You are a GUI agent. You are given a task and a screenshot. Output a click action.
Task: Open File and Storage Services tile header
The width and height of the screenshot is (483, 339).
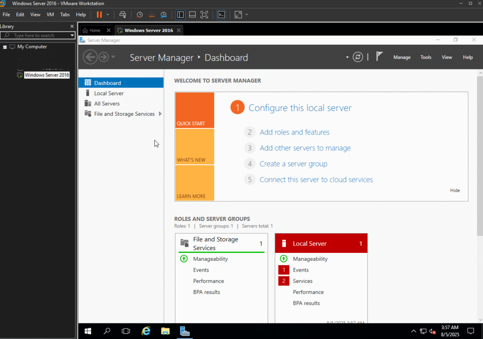[222, 243]
